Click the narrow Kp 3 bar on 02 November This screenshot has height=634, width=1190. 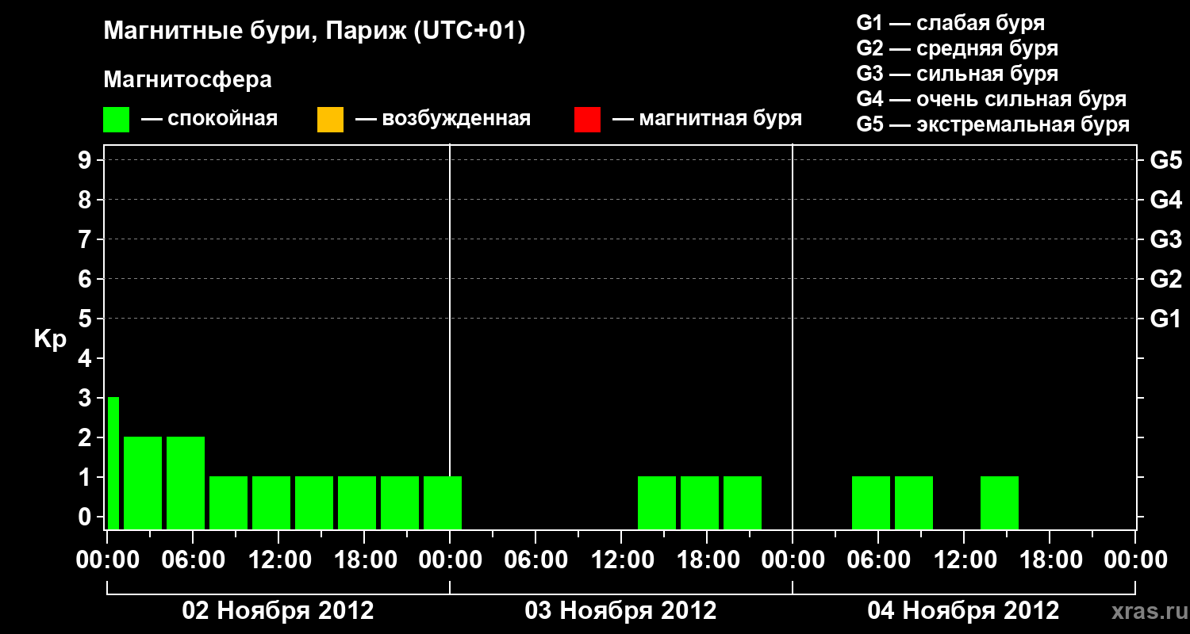113,463
